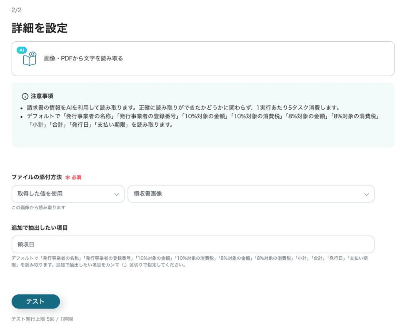Click the 追加で抽出したい項目 label
Screen dimensions: 400x328
point(40,228)
